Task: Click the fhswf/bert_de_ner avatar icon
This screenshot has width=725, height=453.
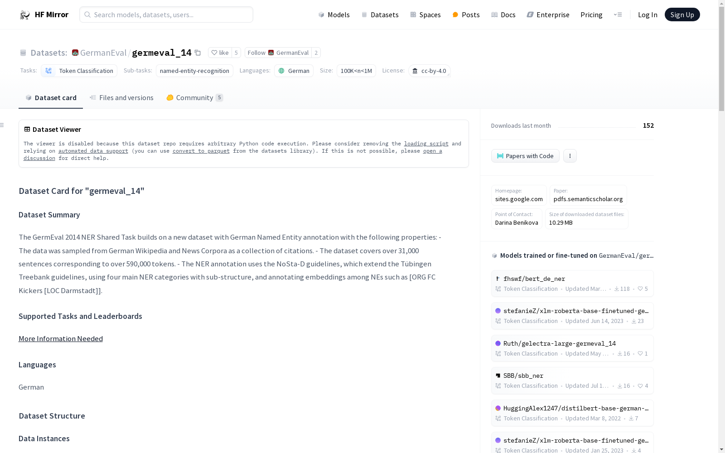Action: pos(498,279)
